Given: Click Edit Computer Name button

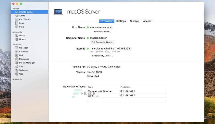Looking at the screenshot, I should pyautogui.click(x=103, y=42).
